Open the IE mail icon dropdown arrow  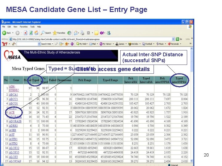click(79, 33)
